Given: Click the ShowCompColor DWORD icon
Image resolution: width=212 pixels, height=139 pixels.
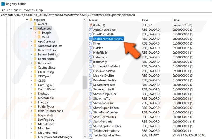Looking at the screenshot, I should tap(91, 94).
